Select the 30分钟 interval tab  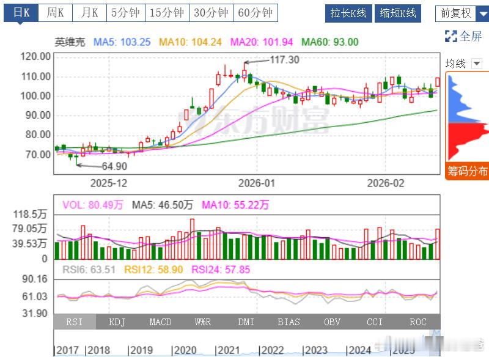[x=211, y=13]
